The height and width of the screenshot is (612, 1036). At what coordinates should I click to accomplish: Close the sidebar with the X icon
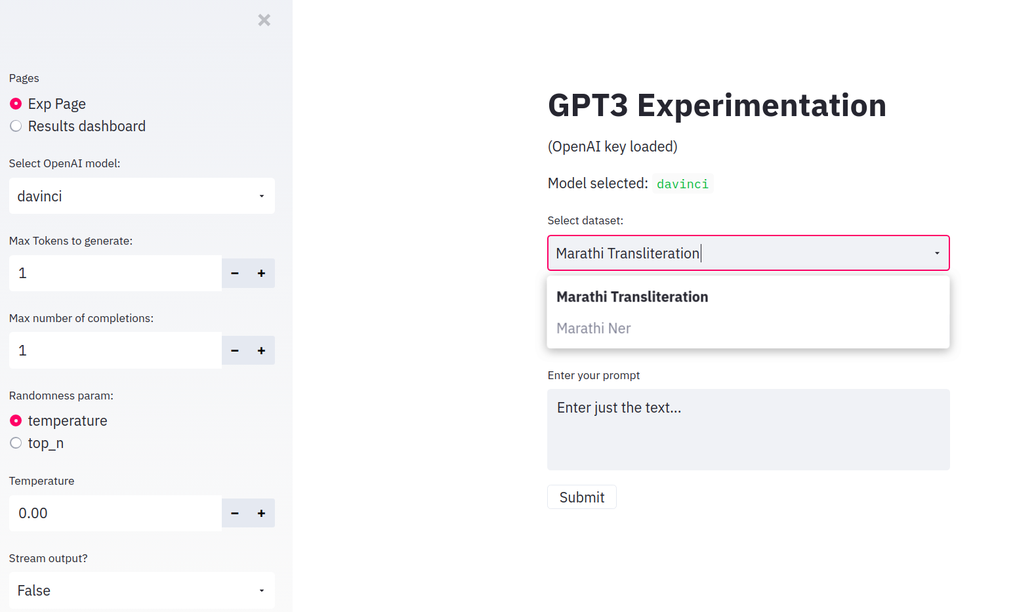point(264,20)
